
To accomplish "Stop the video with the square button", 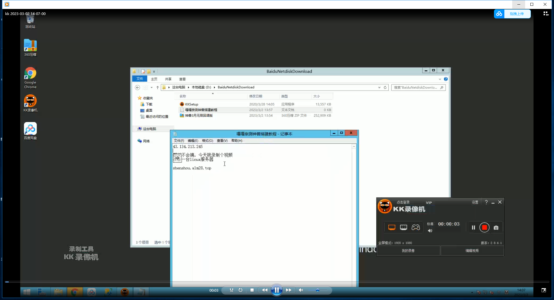I will point(252,290).
